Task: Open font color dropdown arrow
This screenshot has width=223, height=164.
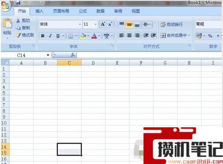Action: point(99,36)
